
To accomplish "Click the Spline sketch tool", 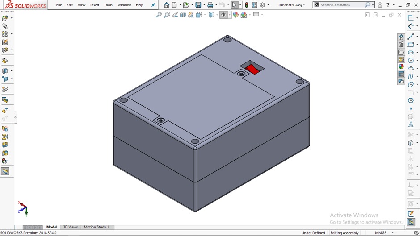I will (411, 77).
